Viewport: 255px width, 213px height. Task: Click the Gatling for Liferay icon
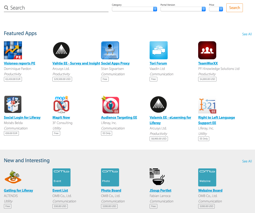[13, 177]
